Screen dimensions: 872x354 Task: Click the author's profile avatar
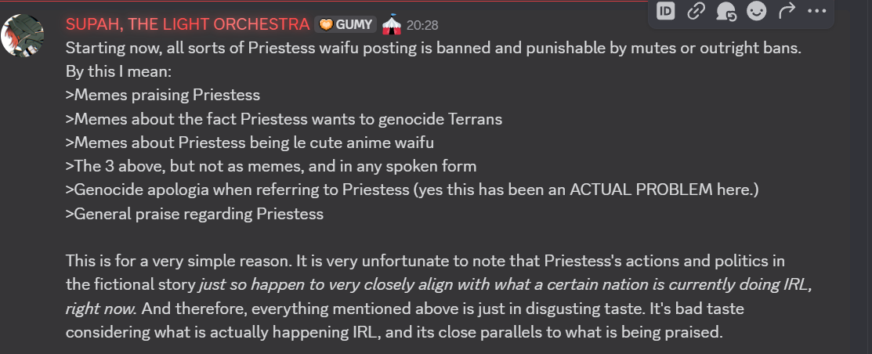pos(22,35)
